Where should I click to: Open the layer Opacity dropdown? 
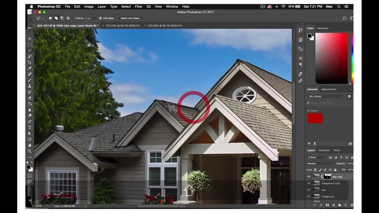tap(349, 163)
